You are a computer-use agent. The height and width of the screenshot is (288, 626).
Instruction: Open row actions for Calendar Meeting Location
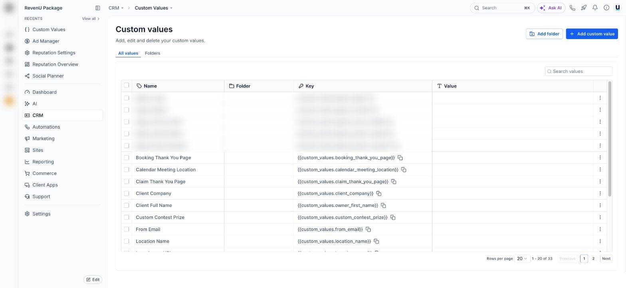point(600,170)
